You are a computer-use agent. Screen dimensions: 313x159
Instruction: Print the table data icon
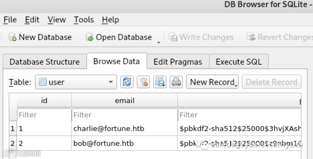(176, 82)
